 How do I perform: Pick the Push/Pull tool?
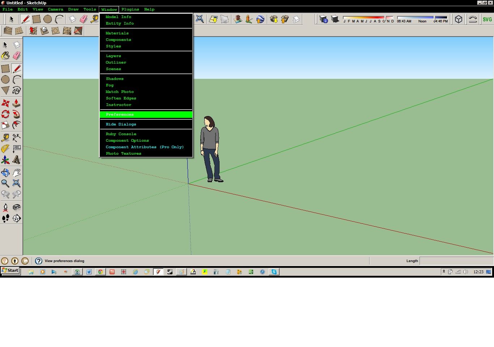(x=17, y=103)
